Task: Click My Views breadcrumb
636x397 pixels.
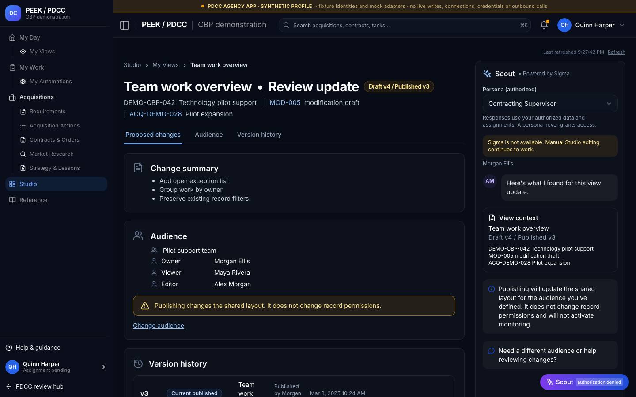Action: (x=166, y=65)
